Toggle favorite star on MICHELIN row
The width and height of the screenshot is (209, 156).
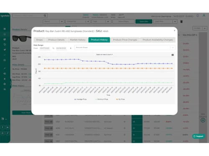coord(125,128)
